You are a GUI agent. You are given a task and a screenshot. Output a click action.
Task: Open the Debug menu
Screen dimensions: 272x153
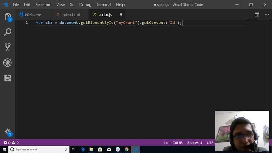click(x=85, y=5)
